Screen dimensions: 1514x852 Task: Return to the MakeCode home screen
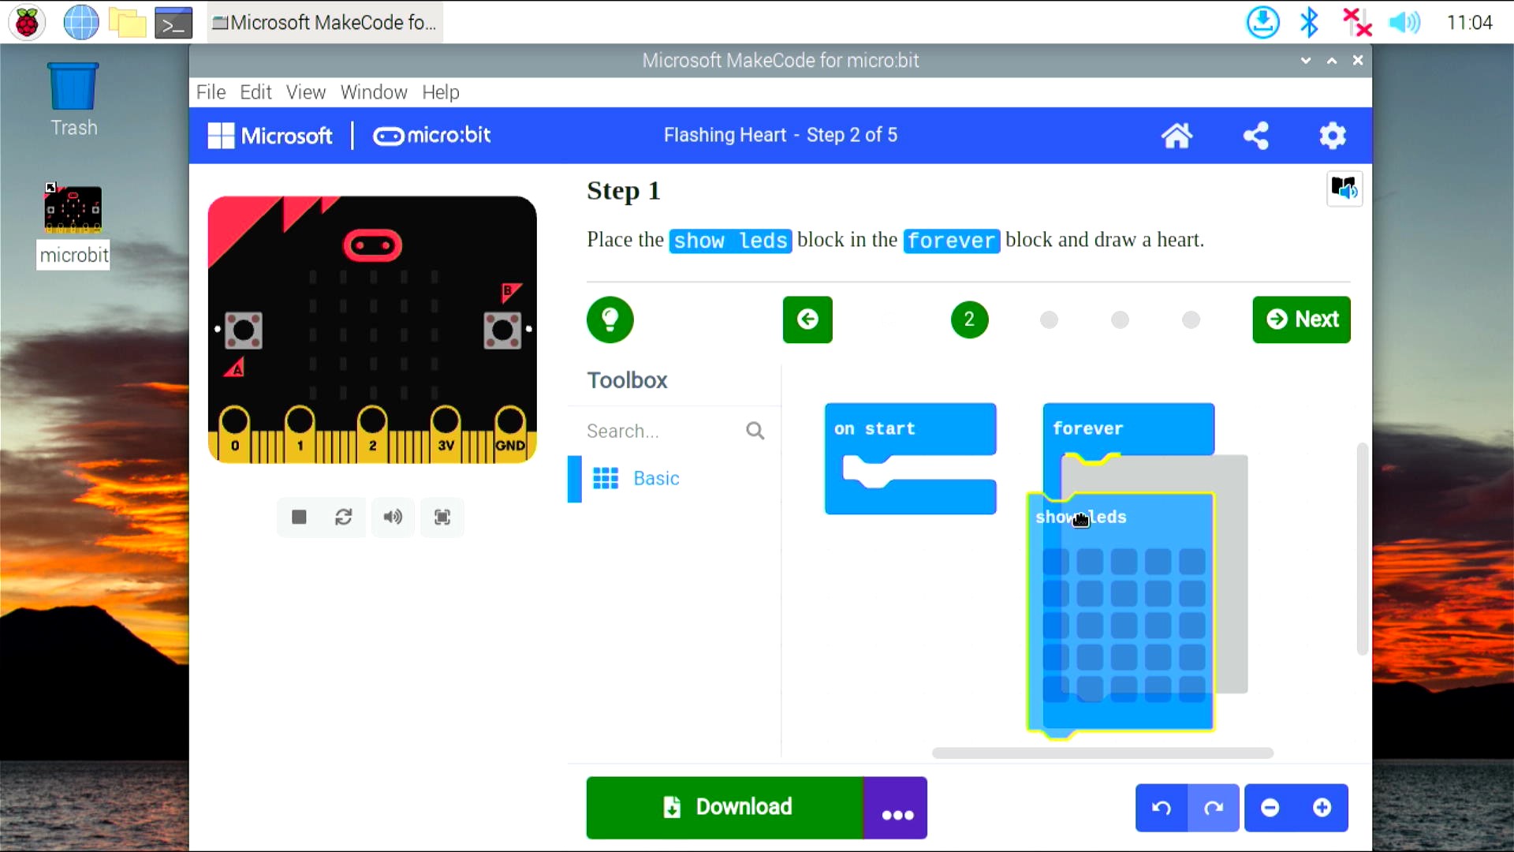pyautogui.click(x=1177, y=135)
